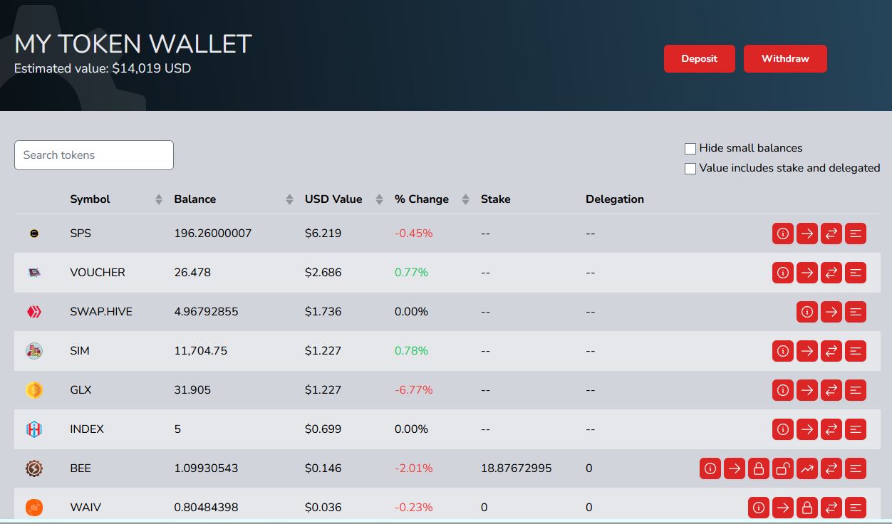Viewport: 892px width, 524px height.
Task: Open VOUCHER token info icon
Action: point(783,273)
